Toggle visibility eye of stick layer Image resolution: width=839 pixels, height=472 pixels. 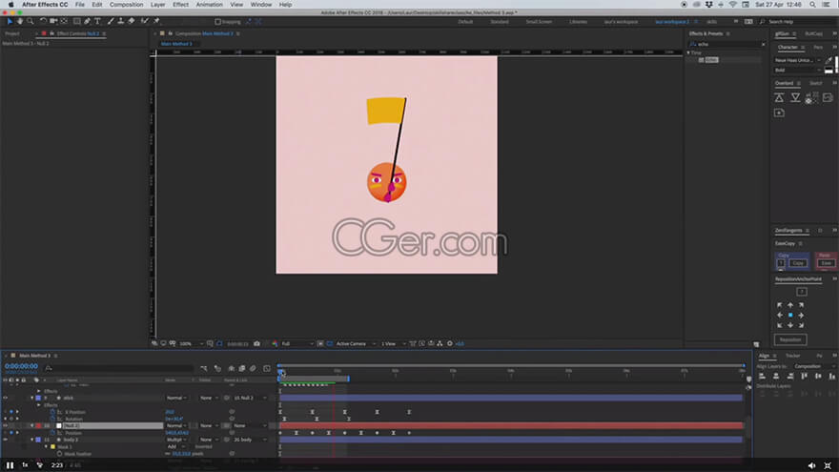click(x=6, y=399)
